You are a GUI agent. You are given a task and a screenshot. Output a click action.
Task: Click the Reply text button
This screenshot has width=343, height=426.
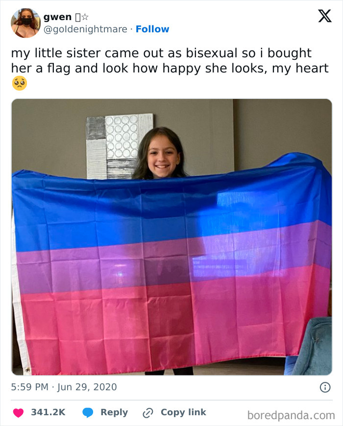coord(114,412)
